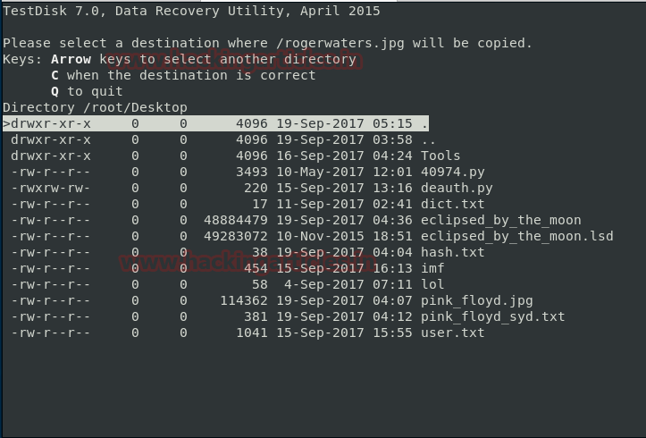The width and height of the screenshot is (646, 438).
Task: Click the hash.txt file entry
Action: click(247, 252)
